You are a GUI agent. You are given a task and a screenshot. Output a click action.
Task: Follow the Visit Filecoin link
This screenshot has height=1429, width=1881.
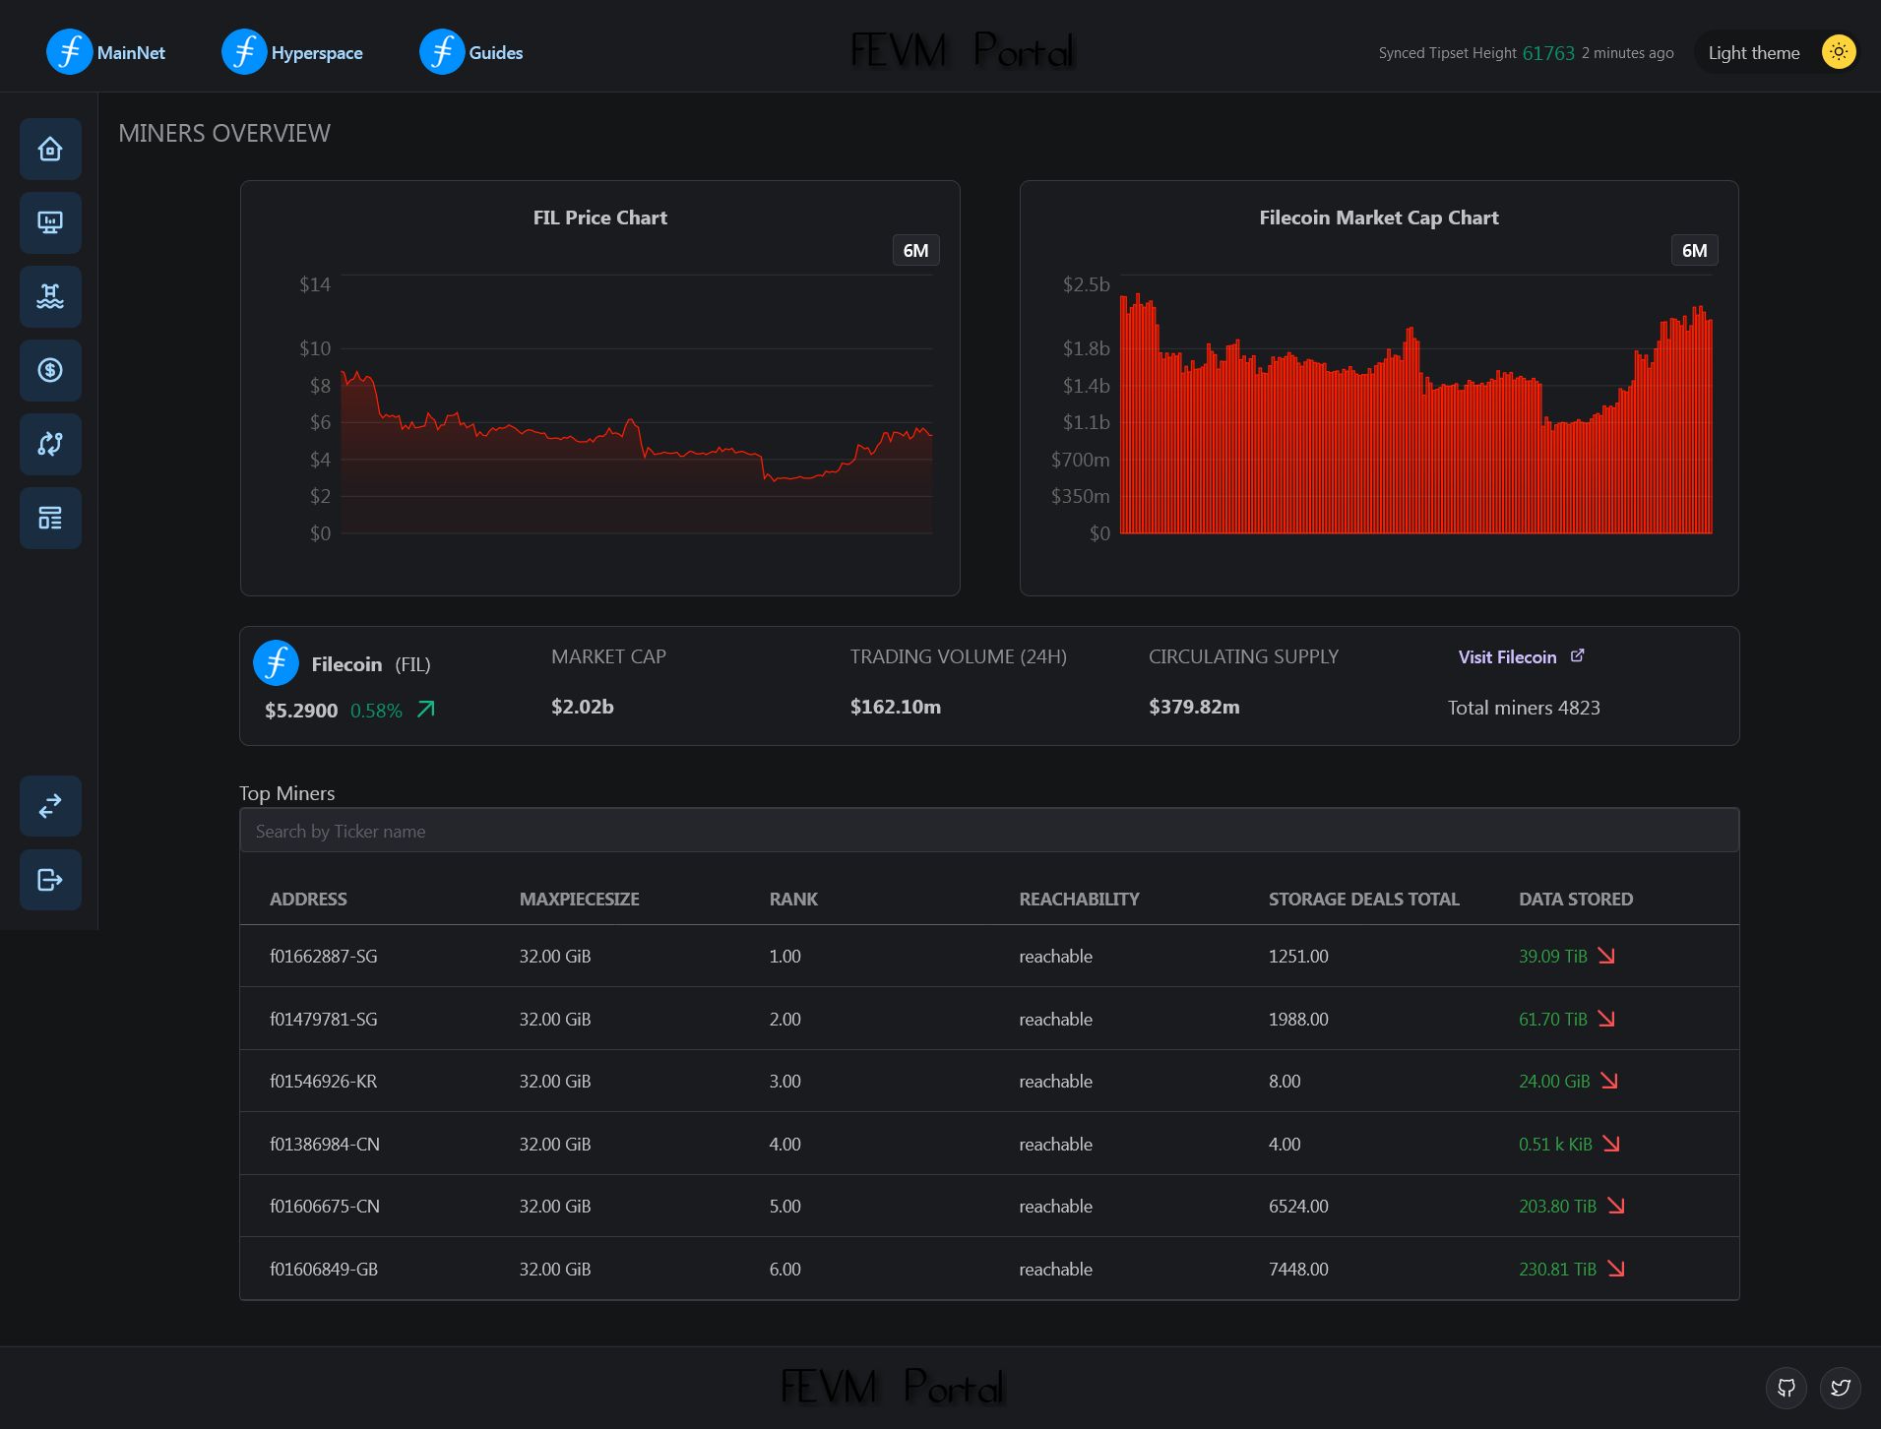pos(1507,656)
